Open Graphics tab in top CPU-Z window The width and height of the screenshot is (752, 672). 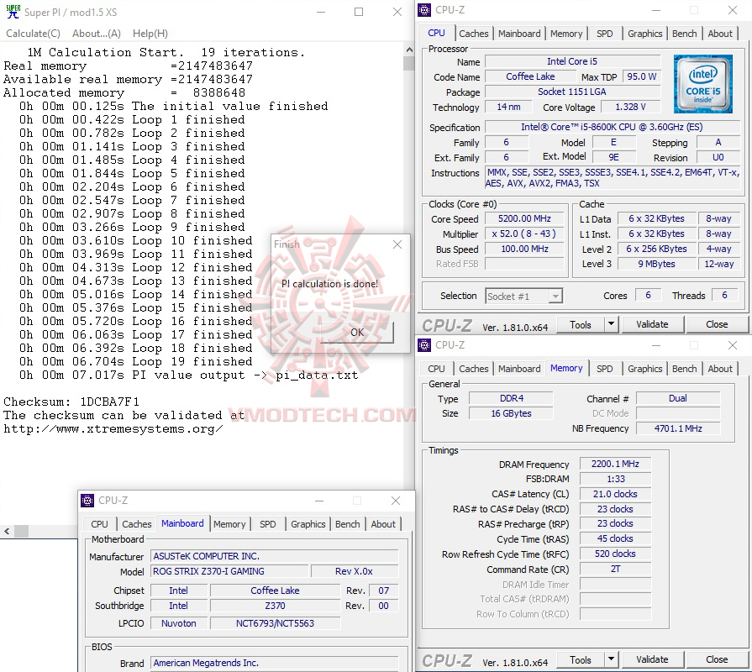[x=644, y=34]
